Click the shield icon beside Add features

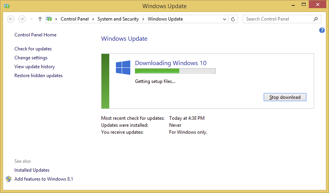pyautogui.click(x=9, y=179)
